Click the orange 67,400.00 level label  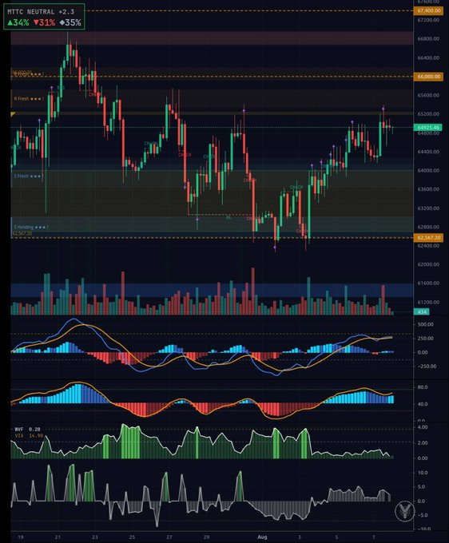(x=429, y=10)
